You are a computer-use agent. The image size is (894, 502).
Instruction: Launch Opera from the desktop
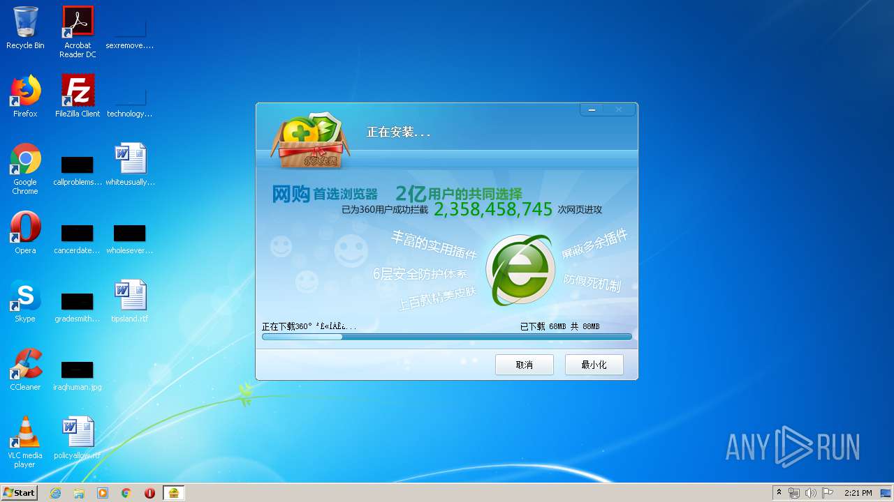[25, 233]
